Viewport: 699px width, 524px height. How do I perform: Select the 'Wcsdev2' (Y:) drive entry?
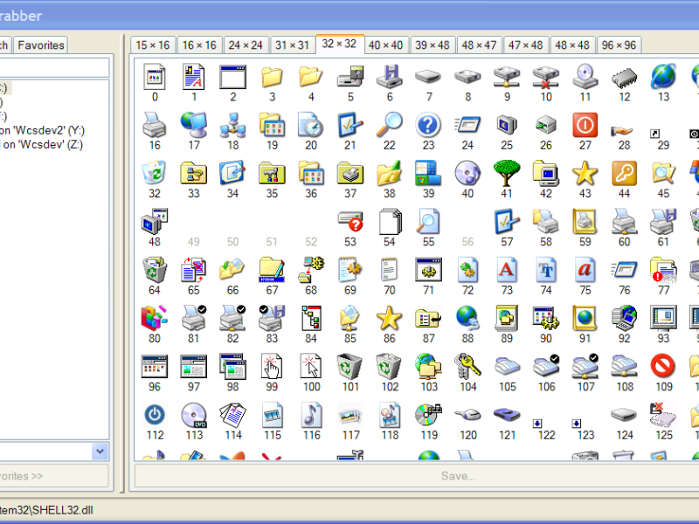pos(42,130)
